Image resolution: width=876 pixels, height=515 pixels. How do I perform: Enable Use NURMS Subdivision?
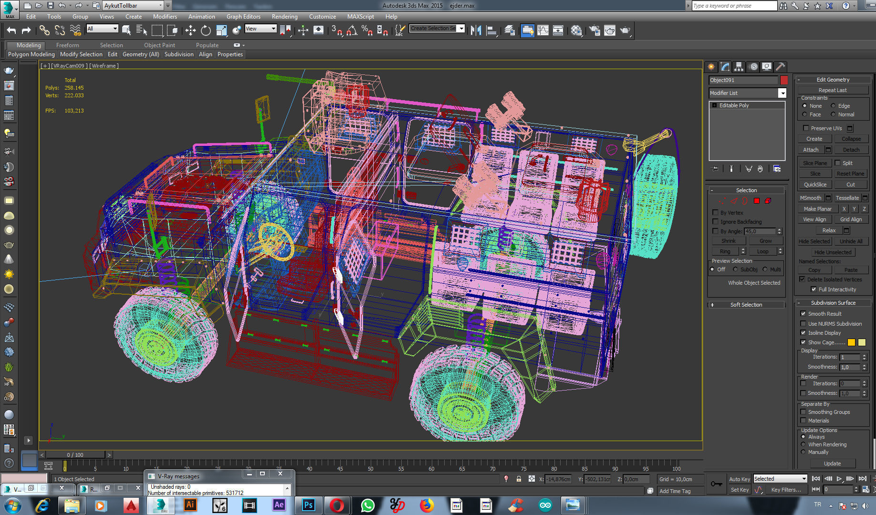click(x=803, y=324)
